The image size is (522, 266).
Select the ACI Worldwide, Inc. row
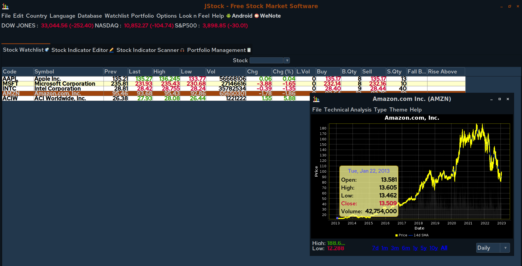[156, 98]
